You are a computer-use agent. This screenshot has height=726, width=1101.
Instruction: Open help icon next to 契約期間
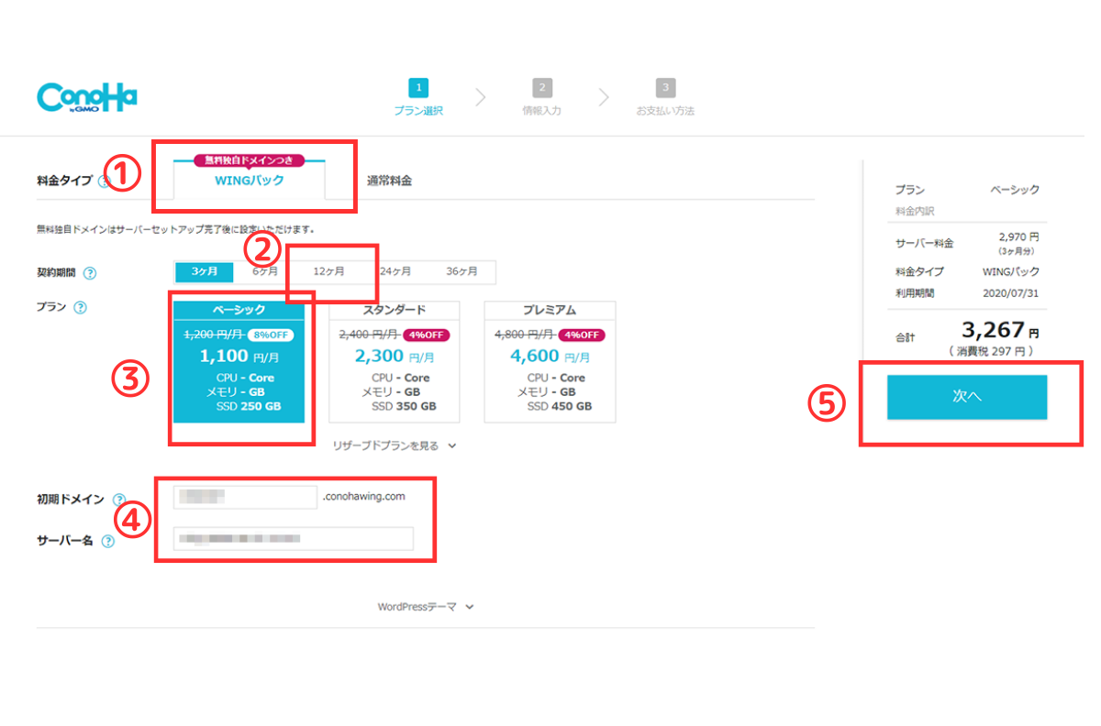tap(90, 273)
